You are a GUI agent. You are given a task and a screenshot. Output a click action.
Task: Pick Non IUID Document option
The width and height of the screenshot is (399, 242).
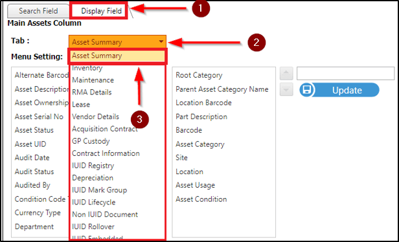pyautogui.click(x=105, y=214)
